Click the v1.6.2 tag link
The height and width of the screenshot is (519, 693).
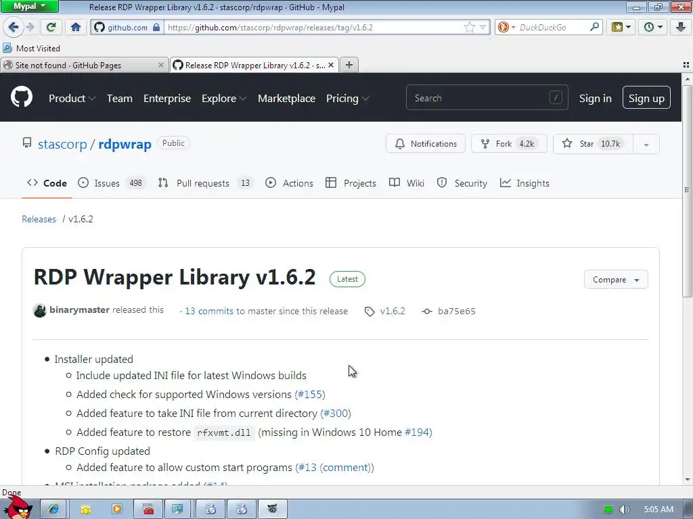coord(385,311)
